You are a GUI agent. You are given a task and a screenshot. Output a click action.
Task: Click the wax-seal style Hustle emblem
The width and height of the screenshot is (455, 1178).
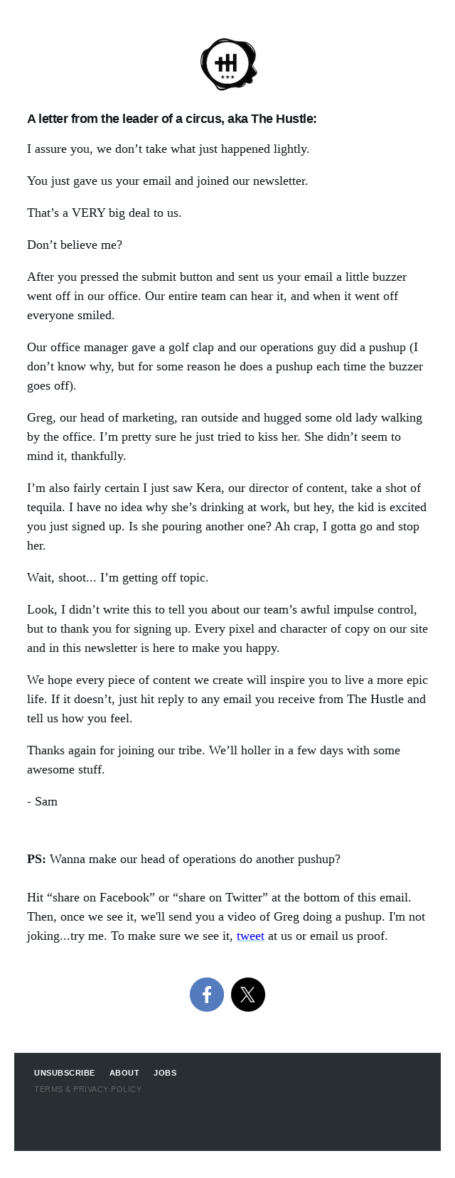coord(227,63)
